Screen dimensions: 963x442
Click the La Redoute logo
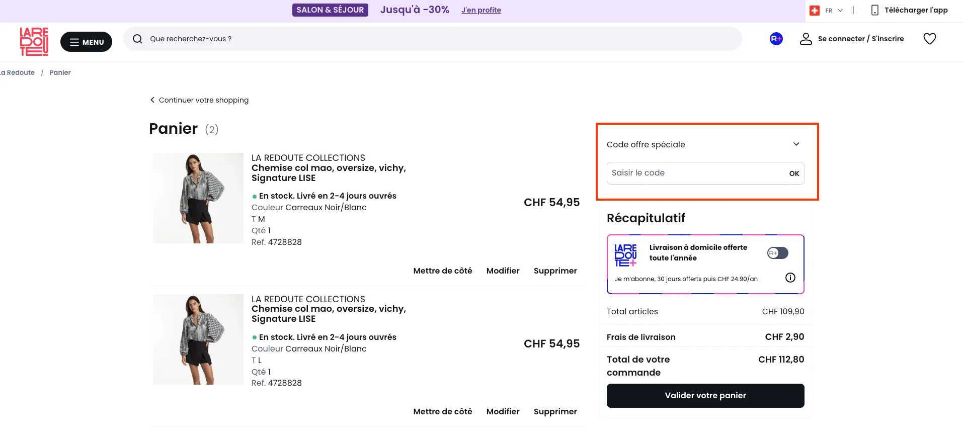click(34, 42)
